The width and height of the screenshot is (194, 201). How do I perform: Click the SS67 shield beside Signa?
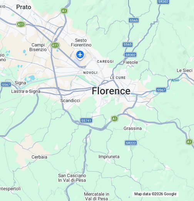[x=6, y=85]
